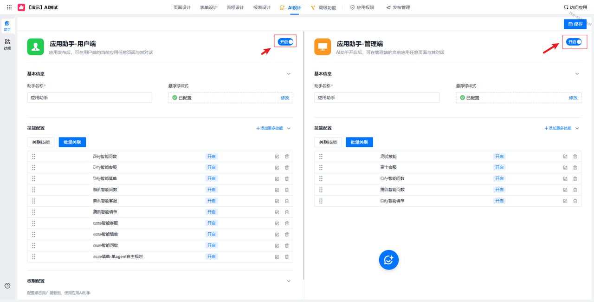Edit the 填单-单agent自主规划 skill row
The width and height of the screenshot is (594, 302).
click(x=277, y=256)
